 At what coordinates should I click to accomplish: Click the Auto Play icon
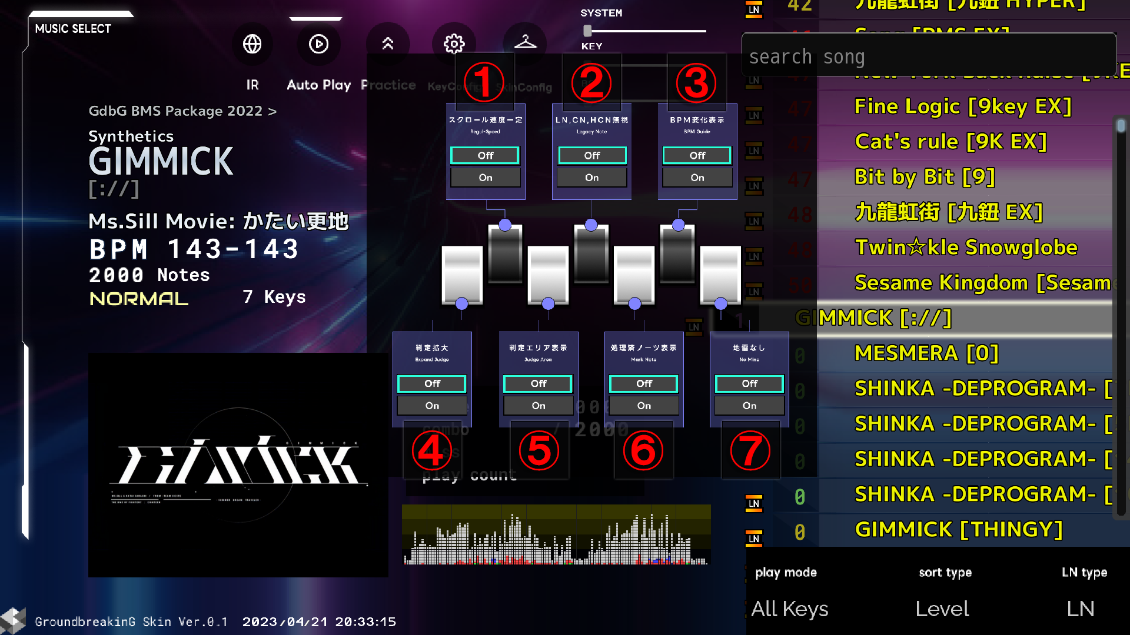point(318,44)
